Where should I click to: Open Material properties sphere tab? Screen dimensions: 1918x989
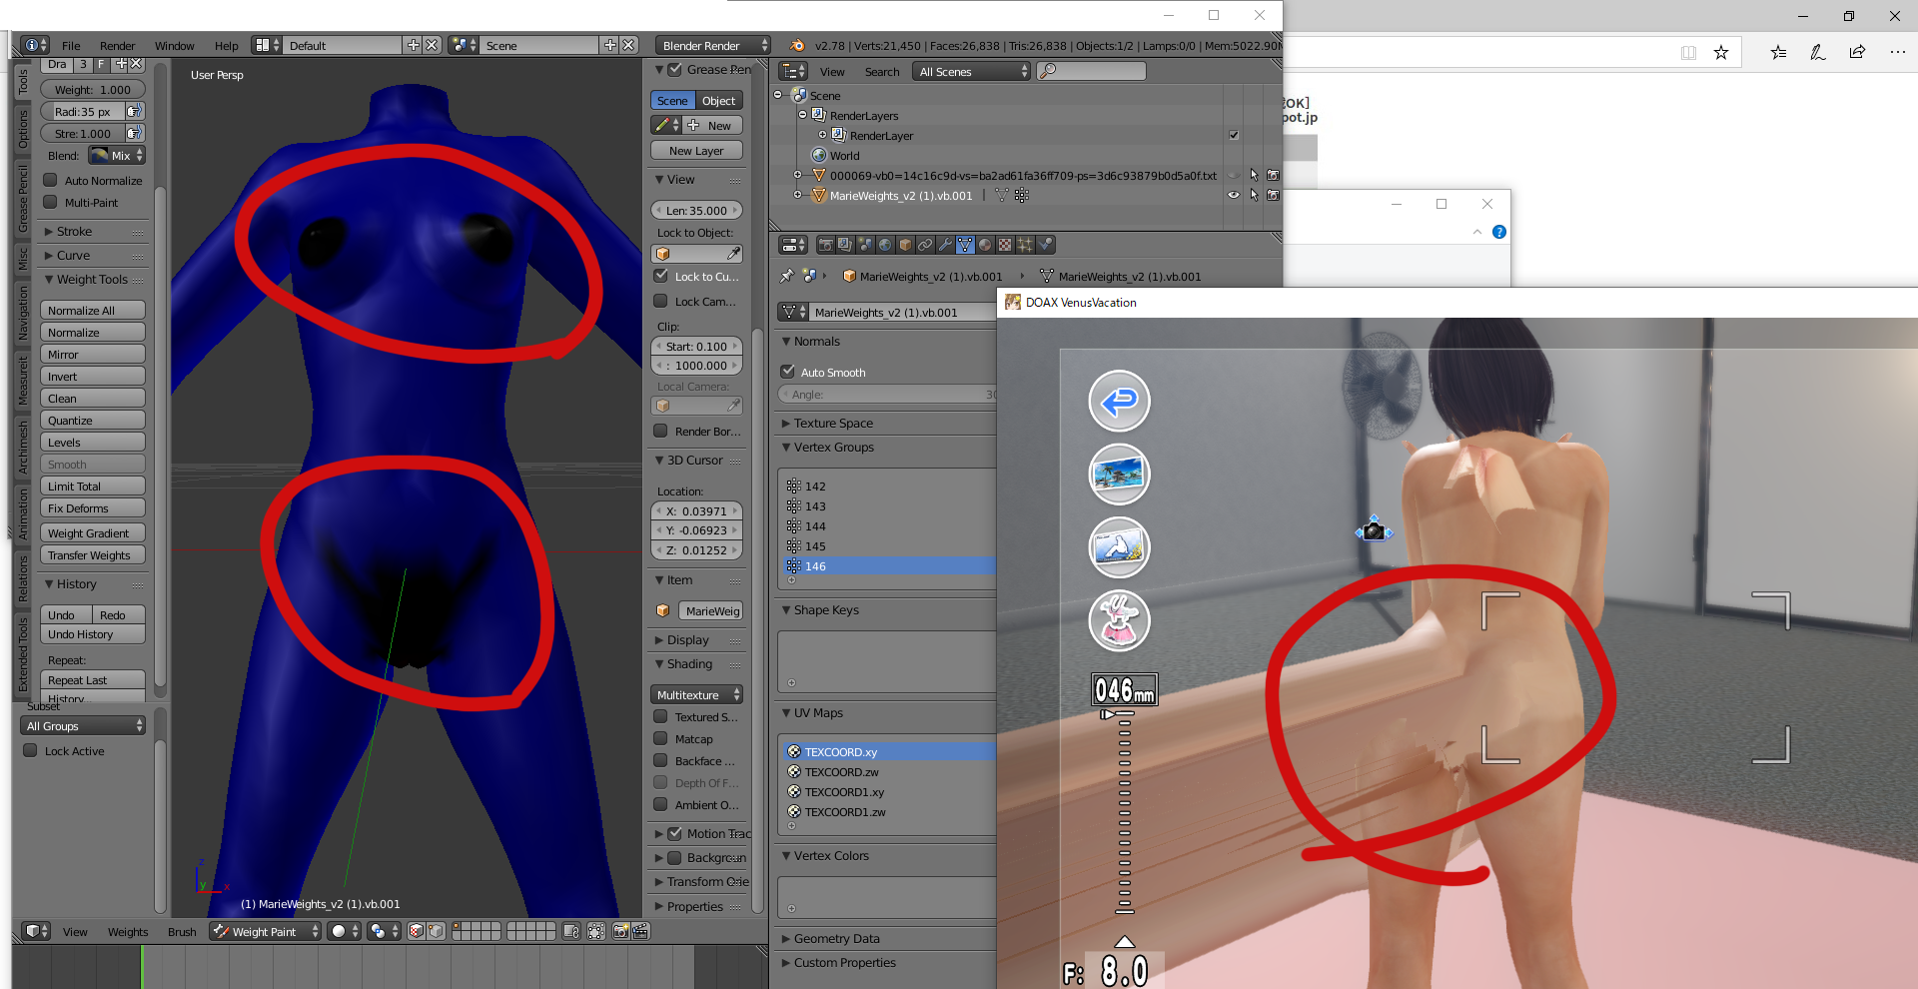(985, 245)
